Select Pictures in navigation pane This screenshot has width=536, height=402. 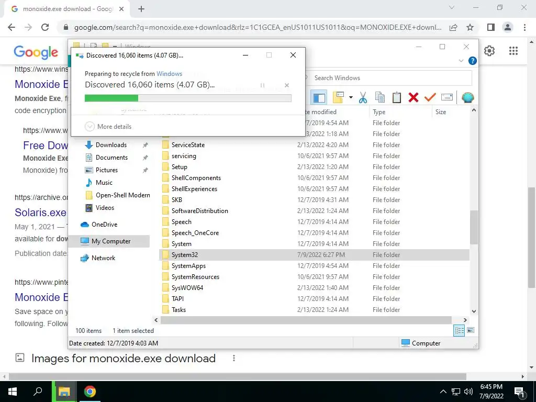106,170
